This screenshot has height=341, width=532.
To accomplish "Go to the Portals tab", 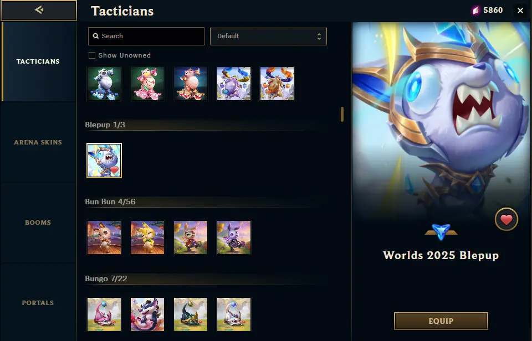I will coord(38,303).
